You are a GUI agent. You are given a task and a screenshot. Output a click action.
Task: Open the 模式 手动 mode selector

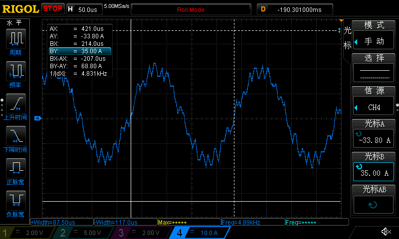point(373,40)
